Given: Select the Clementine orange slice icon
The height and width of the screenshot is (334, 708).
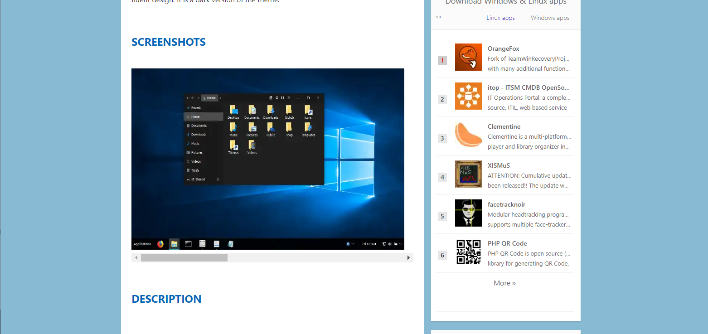Looking at the screenshot, I should [469, 135].
